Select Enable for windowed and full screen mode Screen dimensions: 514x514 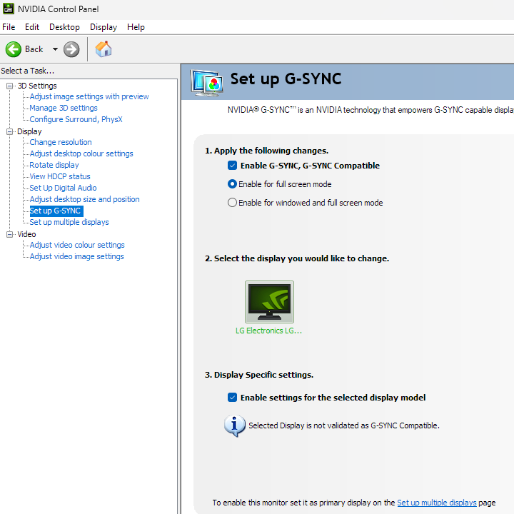pos(232,203)
